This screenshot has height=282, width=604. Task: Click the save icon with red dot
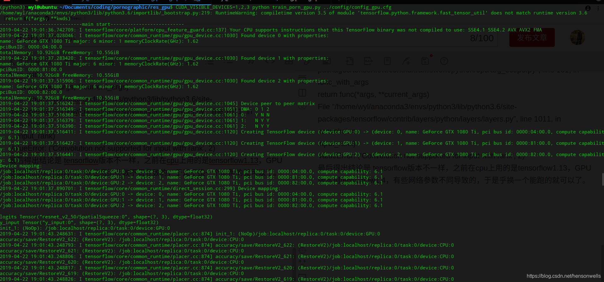point(425,61)
